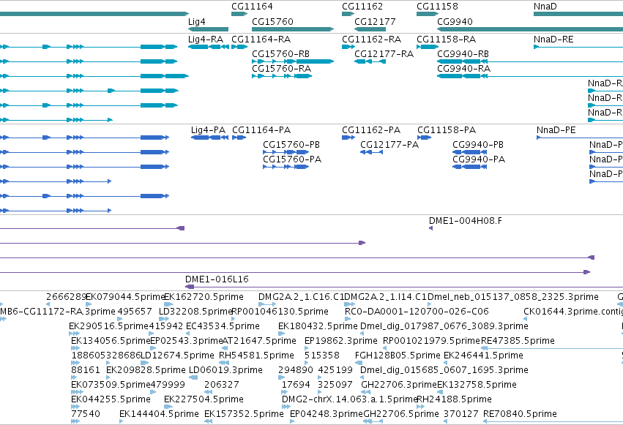Click the CG15760-RA transcript label
Screen dimensions: 623x425
coord(281,69)
